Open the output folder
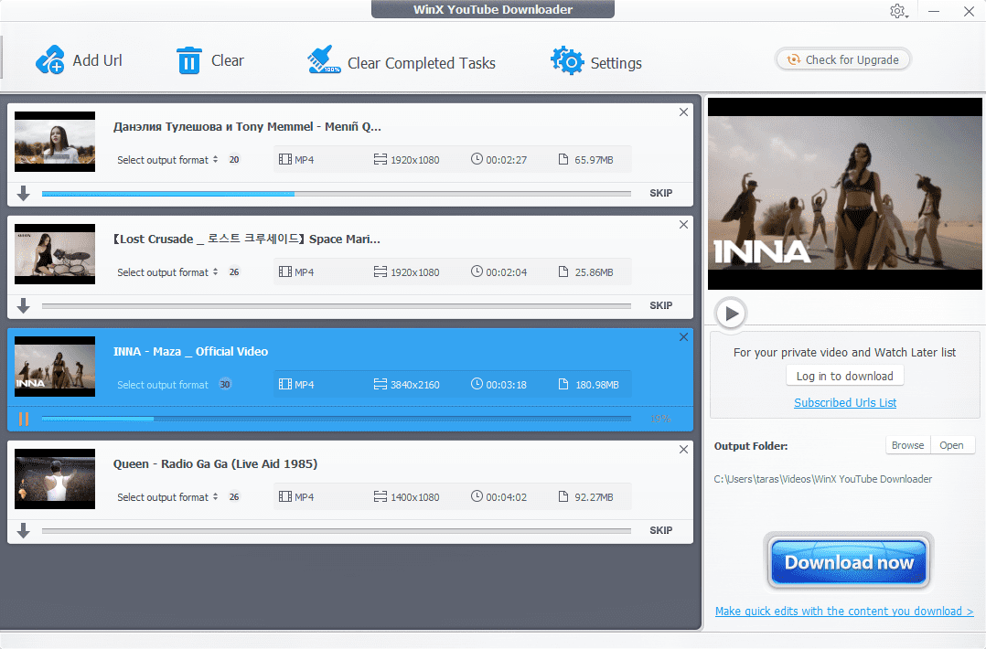The width and height of the screenshot is (986, 649). pyautogui.click(x=951, y=445)
